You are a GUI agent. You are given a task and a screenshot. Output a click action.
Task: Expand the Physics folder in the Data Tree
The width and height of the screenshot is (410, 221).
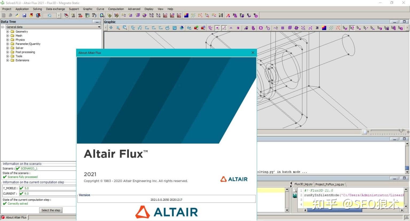click(x=7, y=40)
